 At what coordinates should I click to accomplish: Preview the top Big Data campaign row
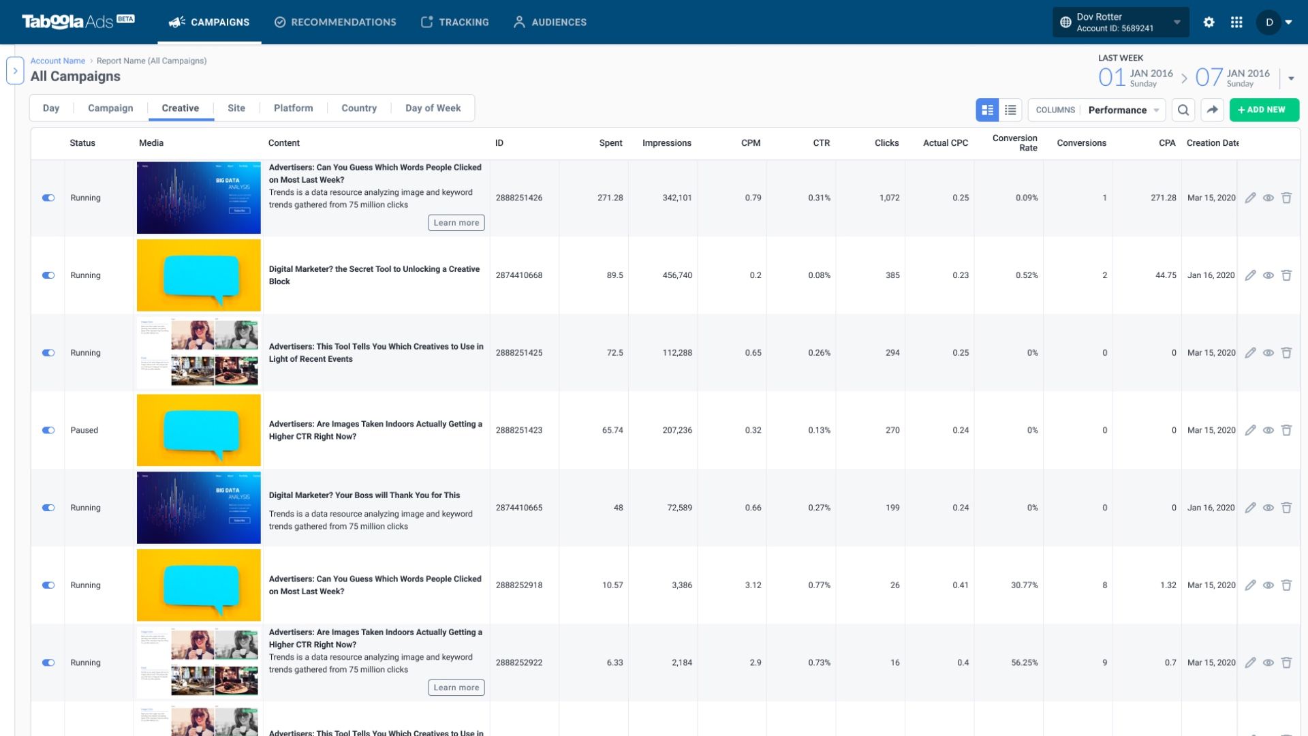tap(1268, 198)
